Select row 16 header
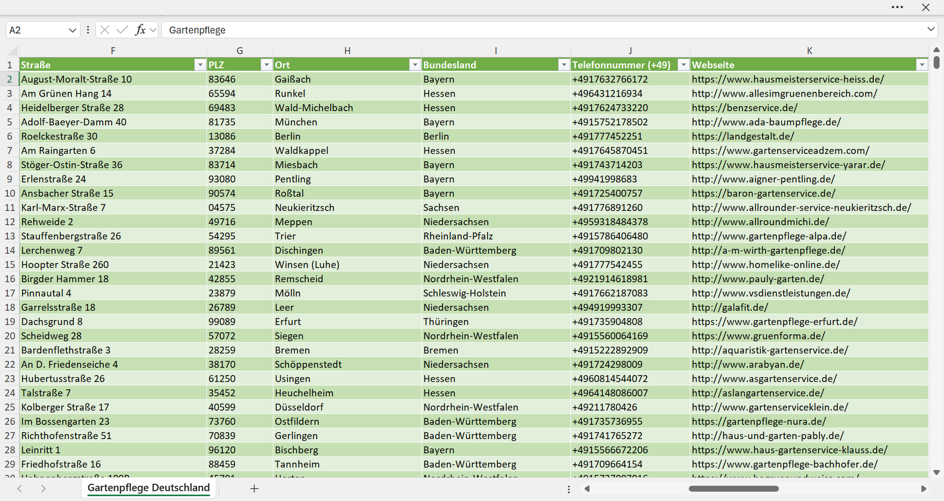Image resolution: width=944 pixels, height=501 pixels. (x=9, y=279)
